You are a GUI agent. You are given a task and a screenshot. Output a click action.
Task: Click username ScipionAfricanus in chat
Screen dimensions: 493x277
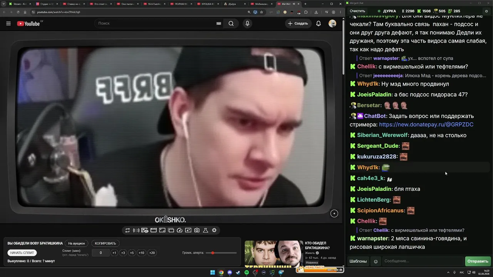click(381, 211)
